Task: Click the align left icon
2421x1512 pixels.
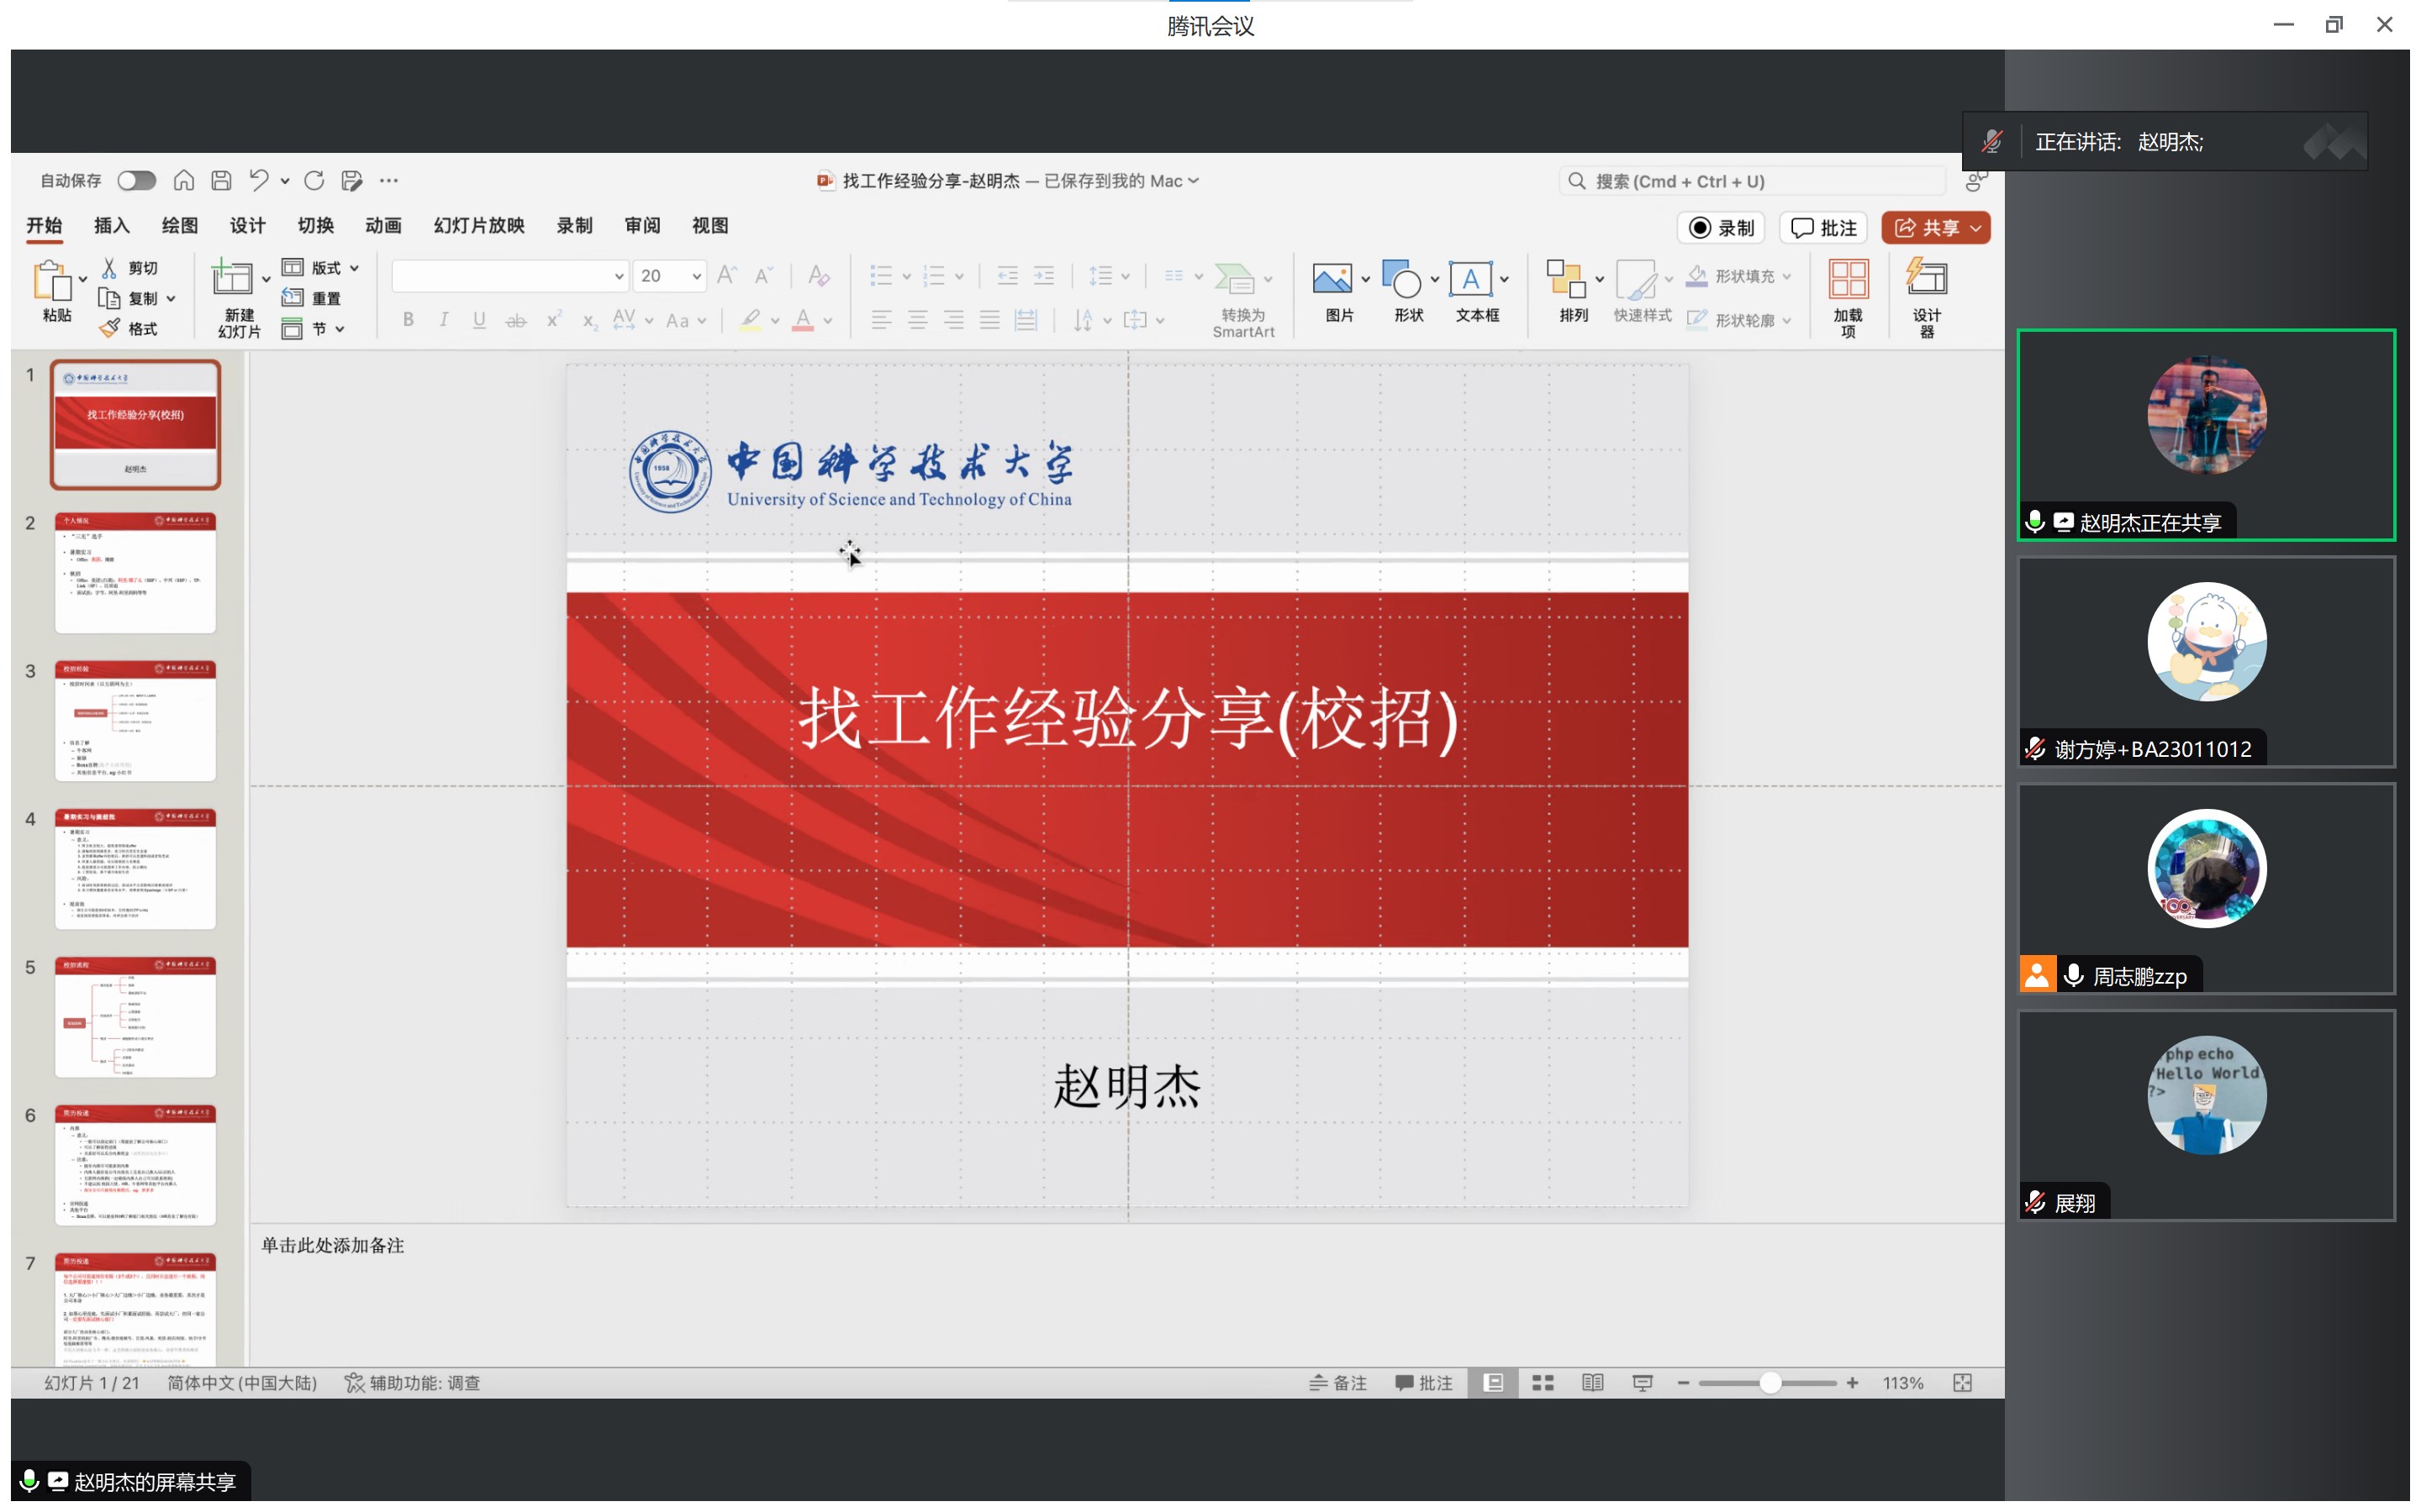Action: pos(880,319)
